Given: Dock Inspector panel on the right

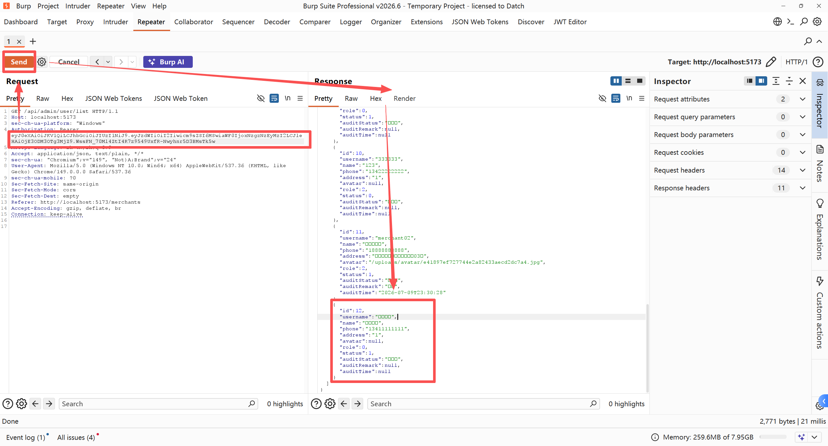Looking at the screenshot, I should 761,81.
